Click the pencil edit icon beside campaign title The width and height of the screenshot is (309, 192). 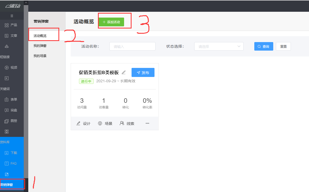pyautogui.click(x=124, y=72)
